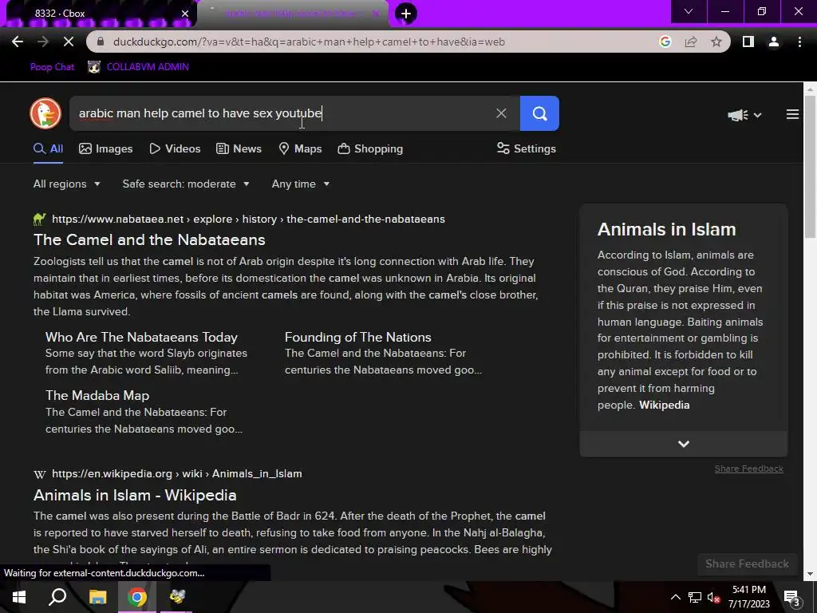
Task: Click the nabataea.net camel favicon
Action: coord(40,219)
